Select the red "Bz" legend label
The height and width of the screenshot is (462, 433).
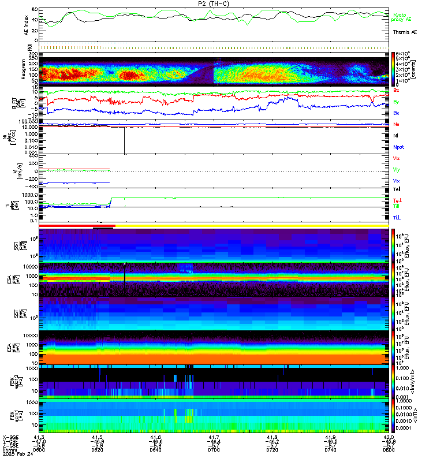396,90
